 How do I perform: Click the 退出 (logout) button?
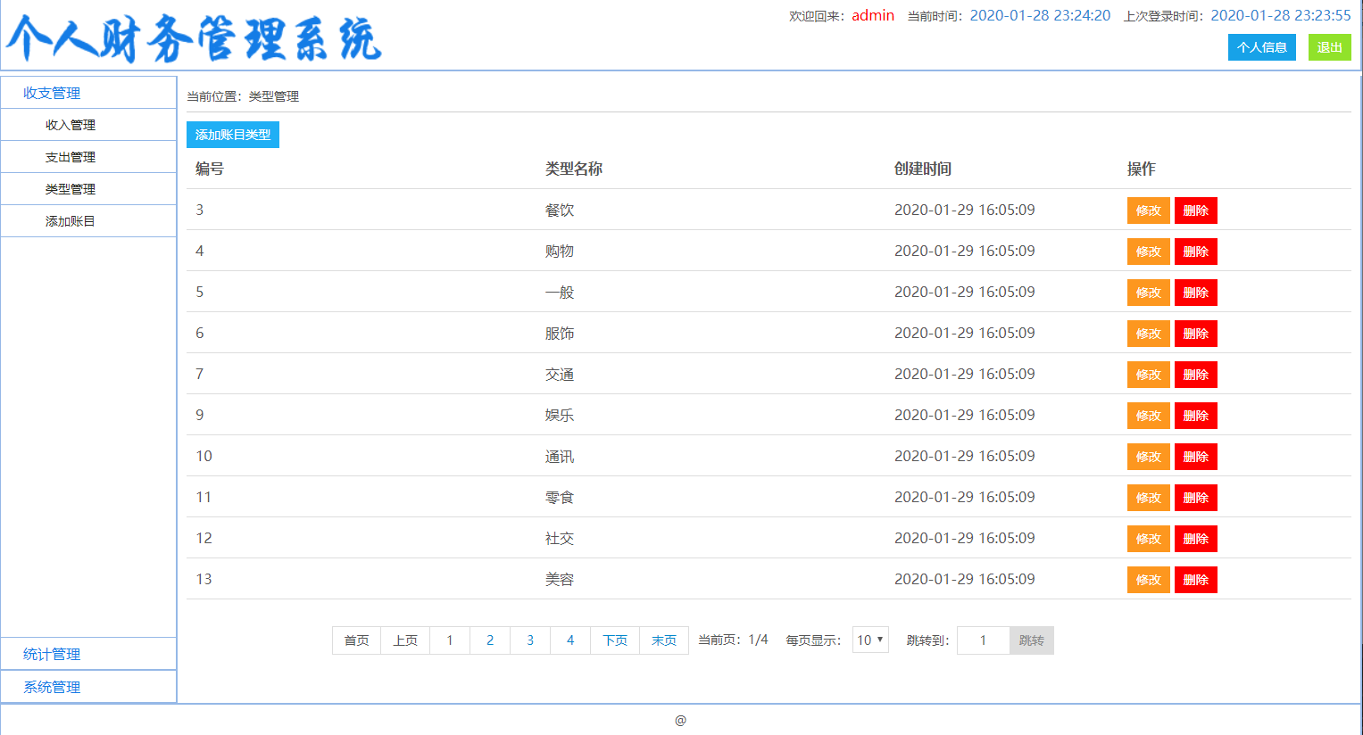pyautogui.click(x=1329, y=46)
